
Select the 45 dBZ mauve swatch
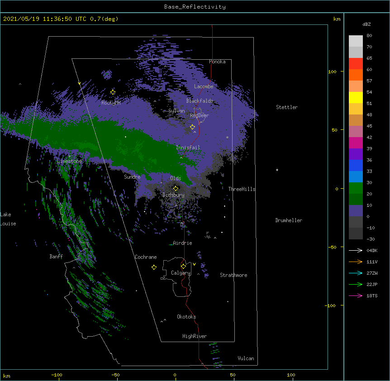tap(356, 132)
